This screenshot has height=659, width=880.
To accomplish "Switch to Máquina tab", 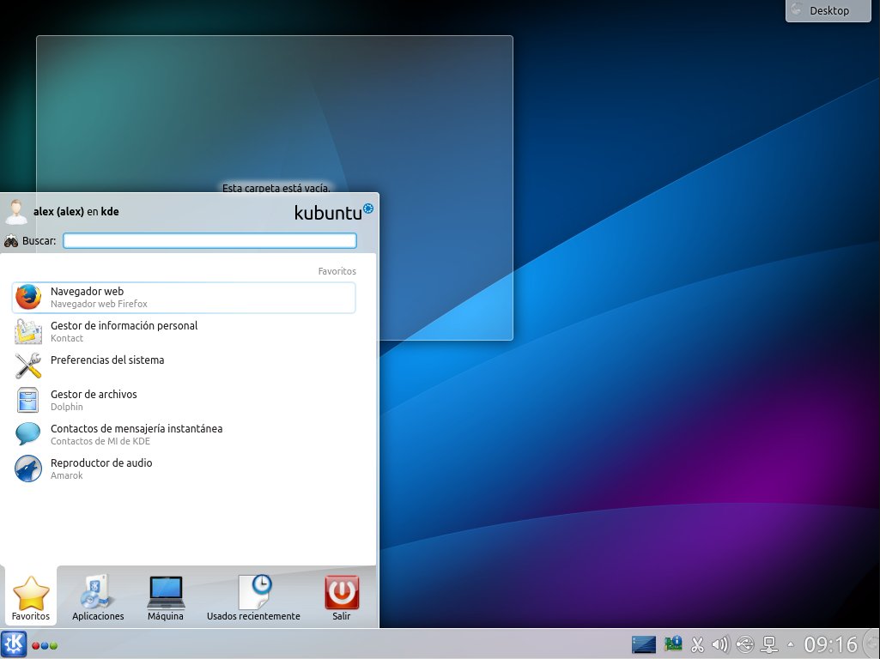I will 166,596.
